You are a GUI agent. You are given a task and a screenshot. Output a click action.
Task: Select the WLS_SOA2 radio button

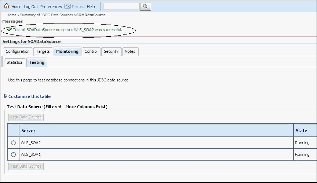(14, 143)
